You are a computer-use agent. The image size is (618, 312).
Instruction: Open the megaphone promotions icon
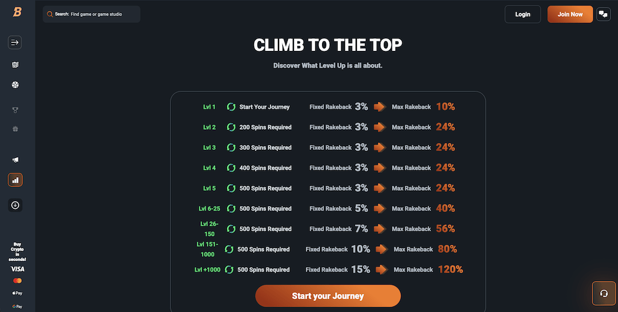16,160
